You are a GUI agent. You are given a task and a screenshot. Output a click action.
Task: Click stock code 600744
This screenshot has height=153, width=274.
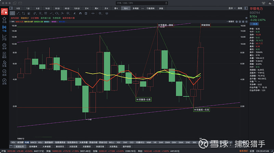coord(255,13)
